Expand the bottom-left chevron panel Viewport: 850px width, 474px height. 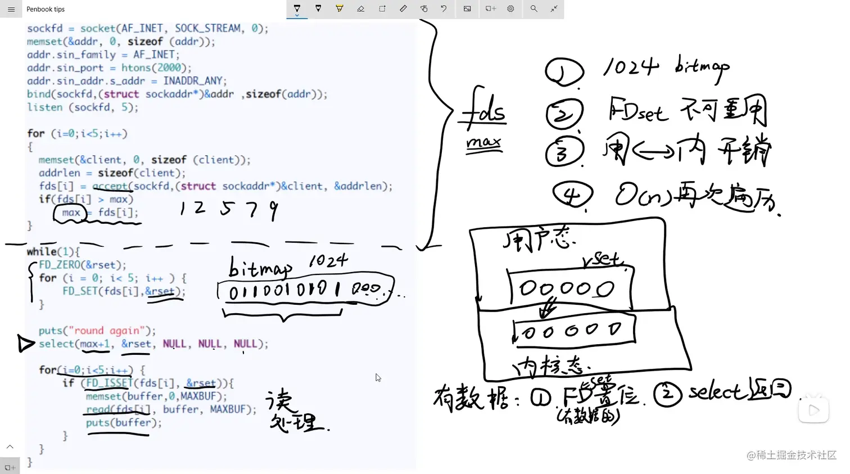point(10,446)
